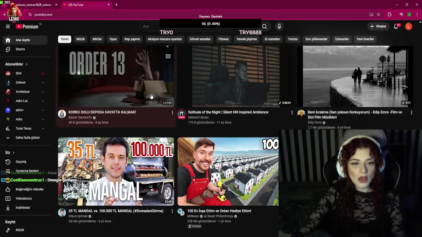Click Oluştur create button
The width and height of the screenshot is (422, 237).
point(378,26)
